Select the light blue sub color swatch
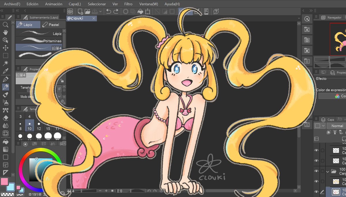 click(x=10, y=187)
